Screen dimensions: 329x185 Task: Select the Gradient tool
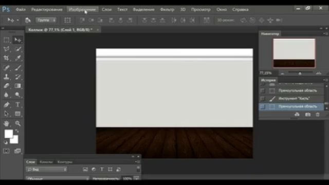(17, 86)
